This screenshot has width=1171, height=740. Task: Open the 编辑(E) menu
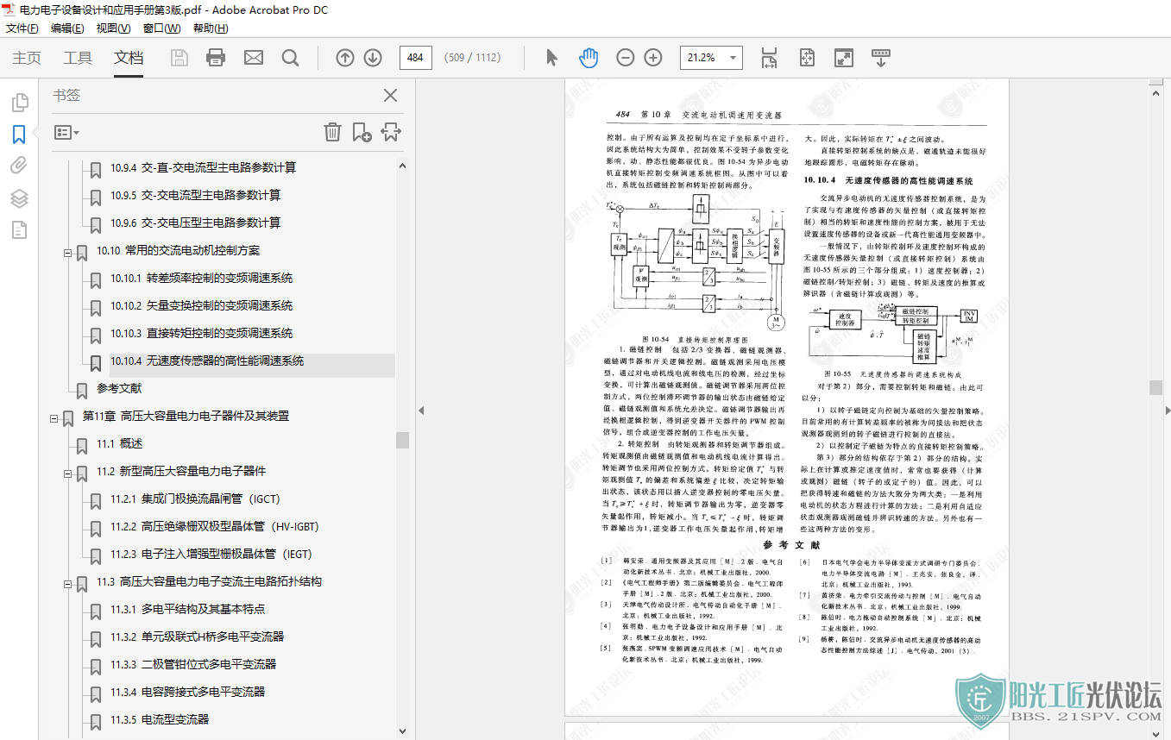point(67,28)
